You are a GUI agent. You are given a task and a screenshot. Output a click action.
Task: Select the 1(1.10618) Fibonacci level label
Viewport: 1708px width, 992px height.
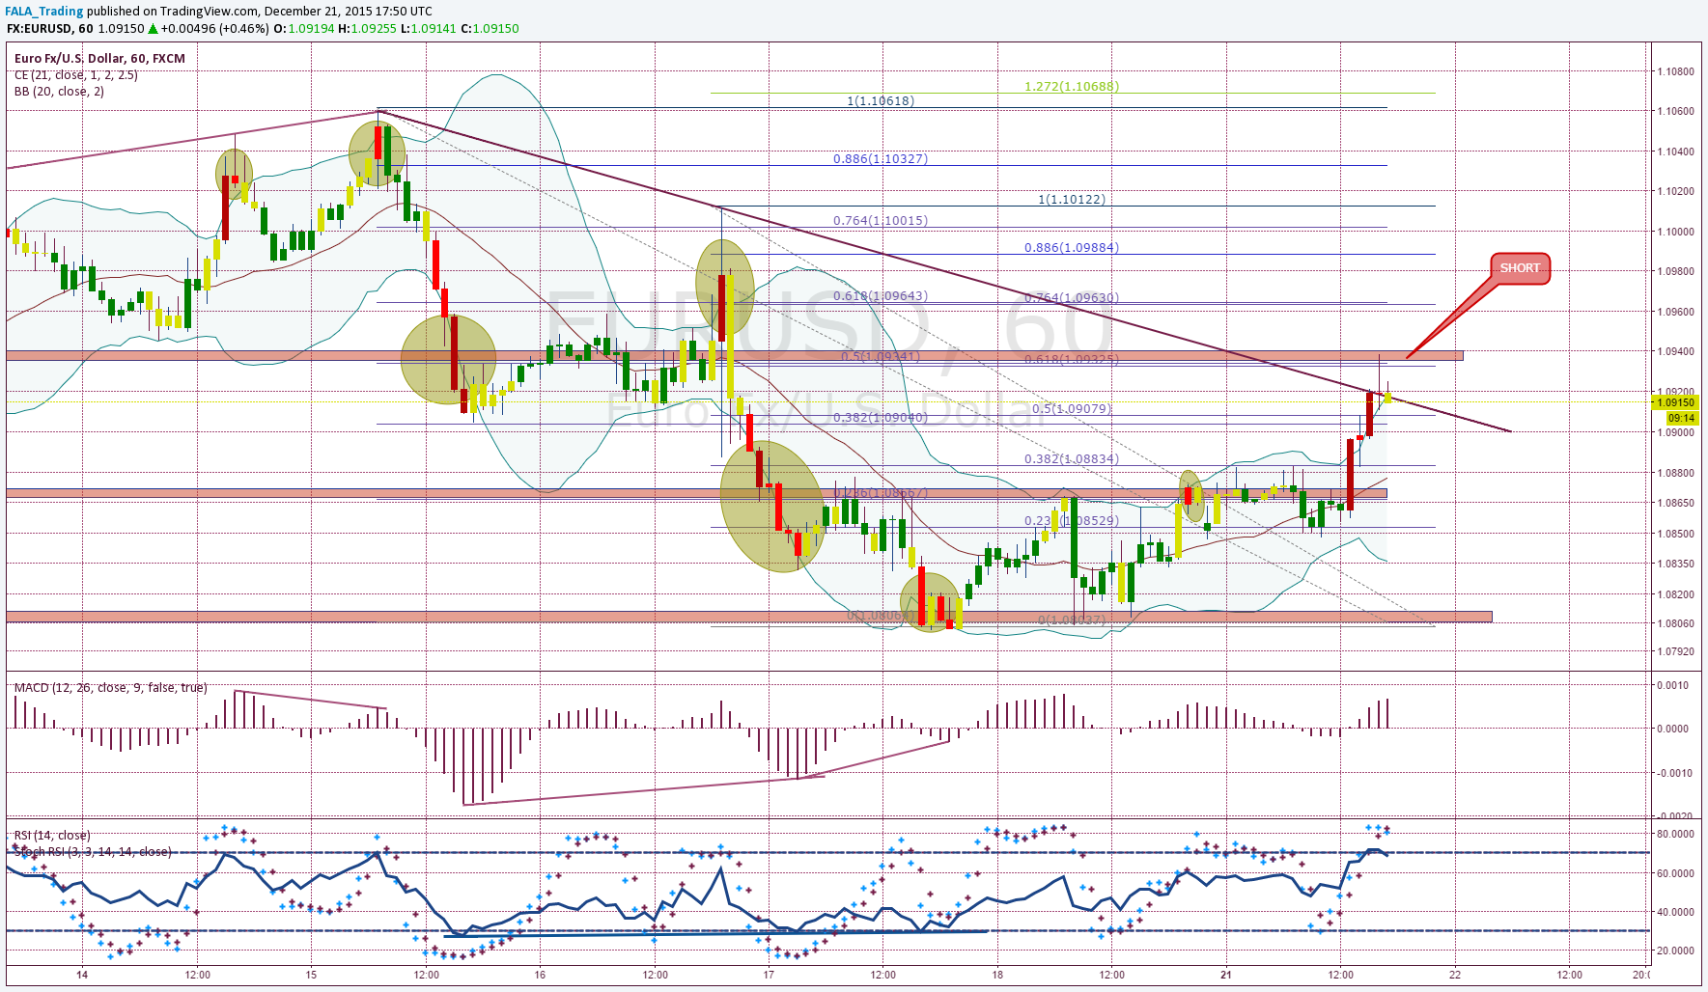(x=881, y=100)
